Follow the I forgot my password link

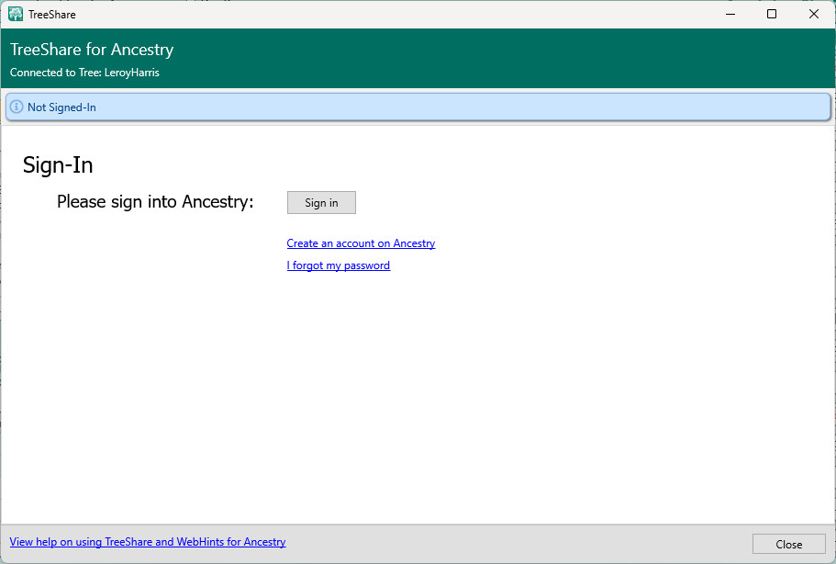338,265
